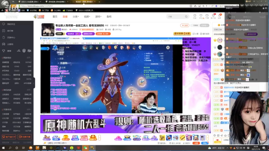Expand the 游戏 dropdown menu
The width and height of the screenshot is (269, 151).
tap(98, 16)
